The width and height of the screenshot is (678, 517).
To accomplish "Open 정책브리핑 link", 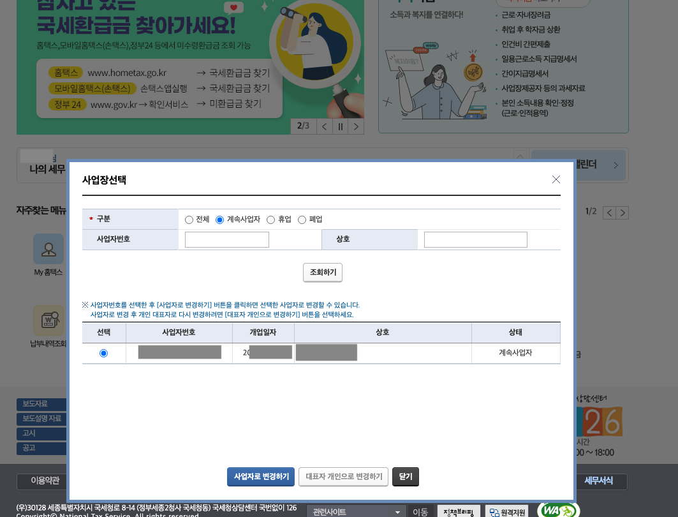I will click(459, 512).
